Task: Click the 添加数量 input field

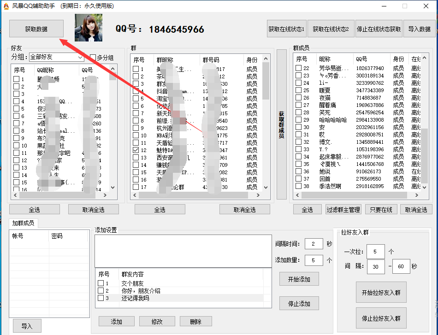Action: click(314, 260)
